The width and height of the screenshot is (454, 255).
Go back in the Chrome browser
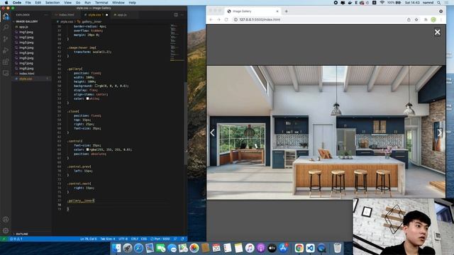coord(211,20)
